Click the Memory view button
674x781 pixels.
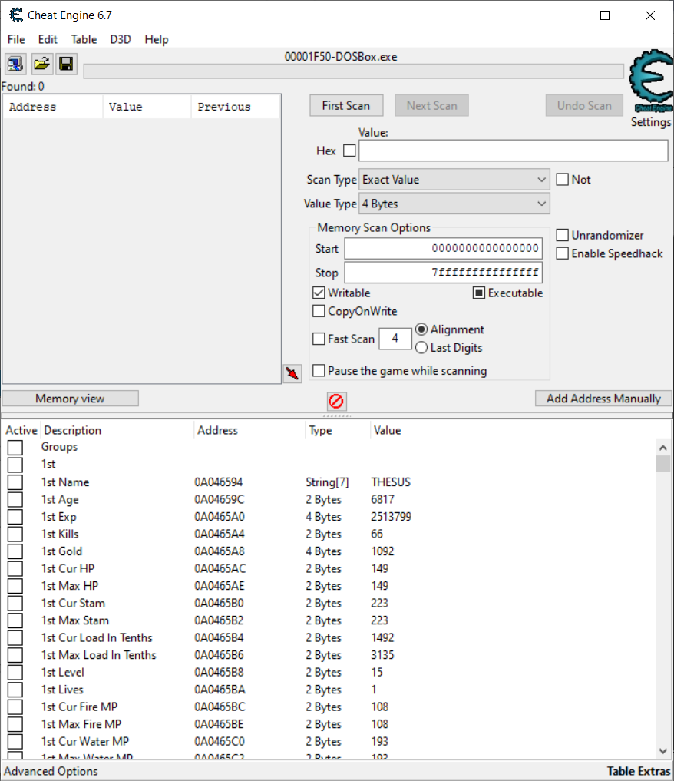[70, 399]
